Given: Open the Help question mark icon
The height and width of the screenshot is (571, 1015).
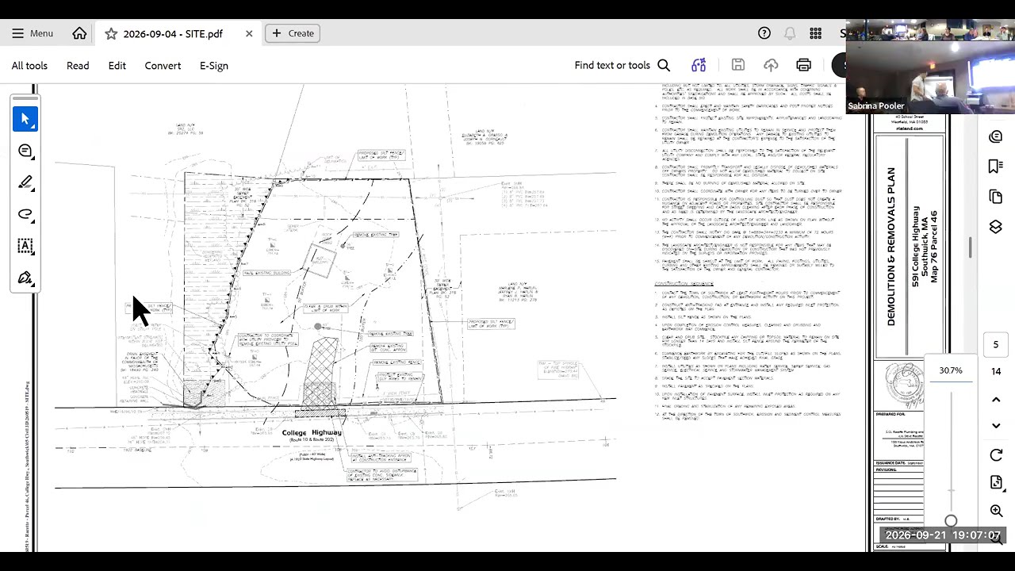Looking at the screenshot, I should [x=764, y=33].
